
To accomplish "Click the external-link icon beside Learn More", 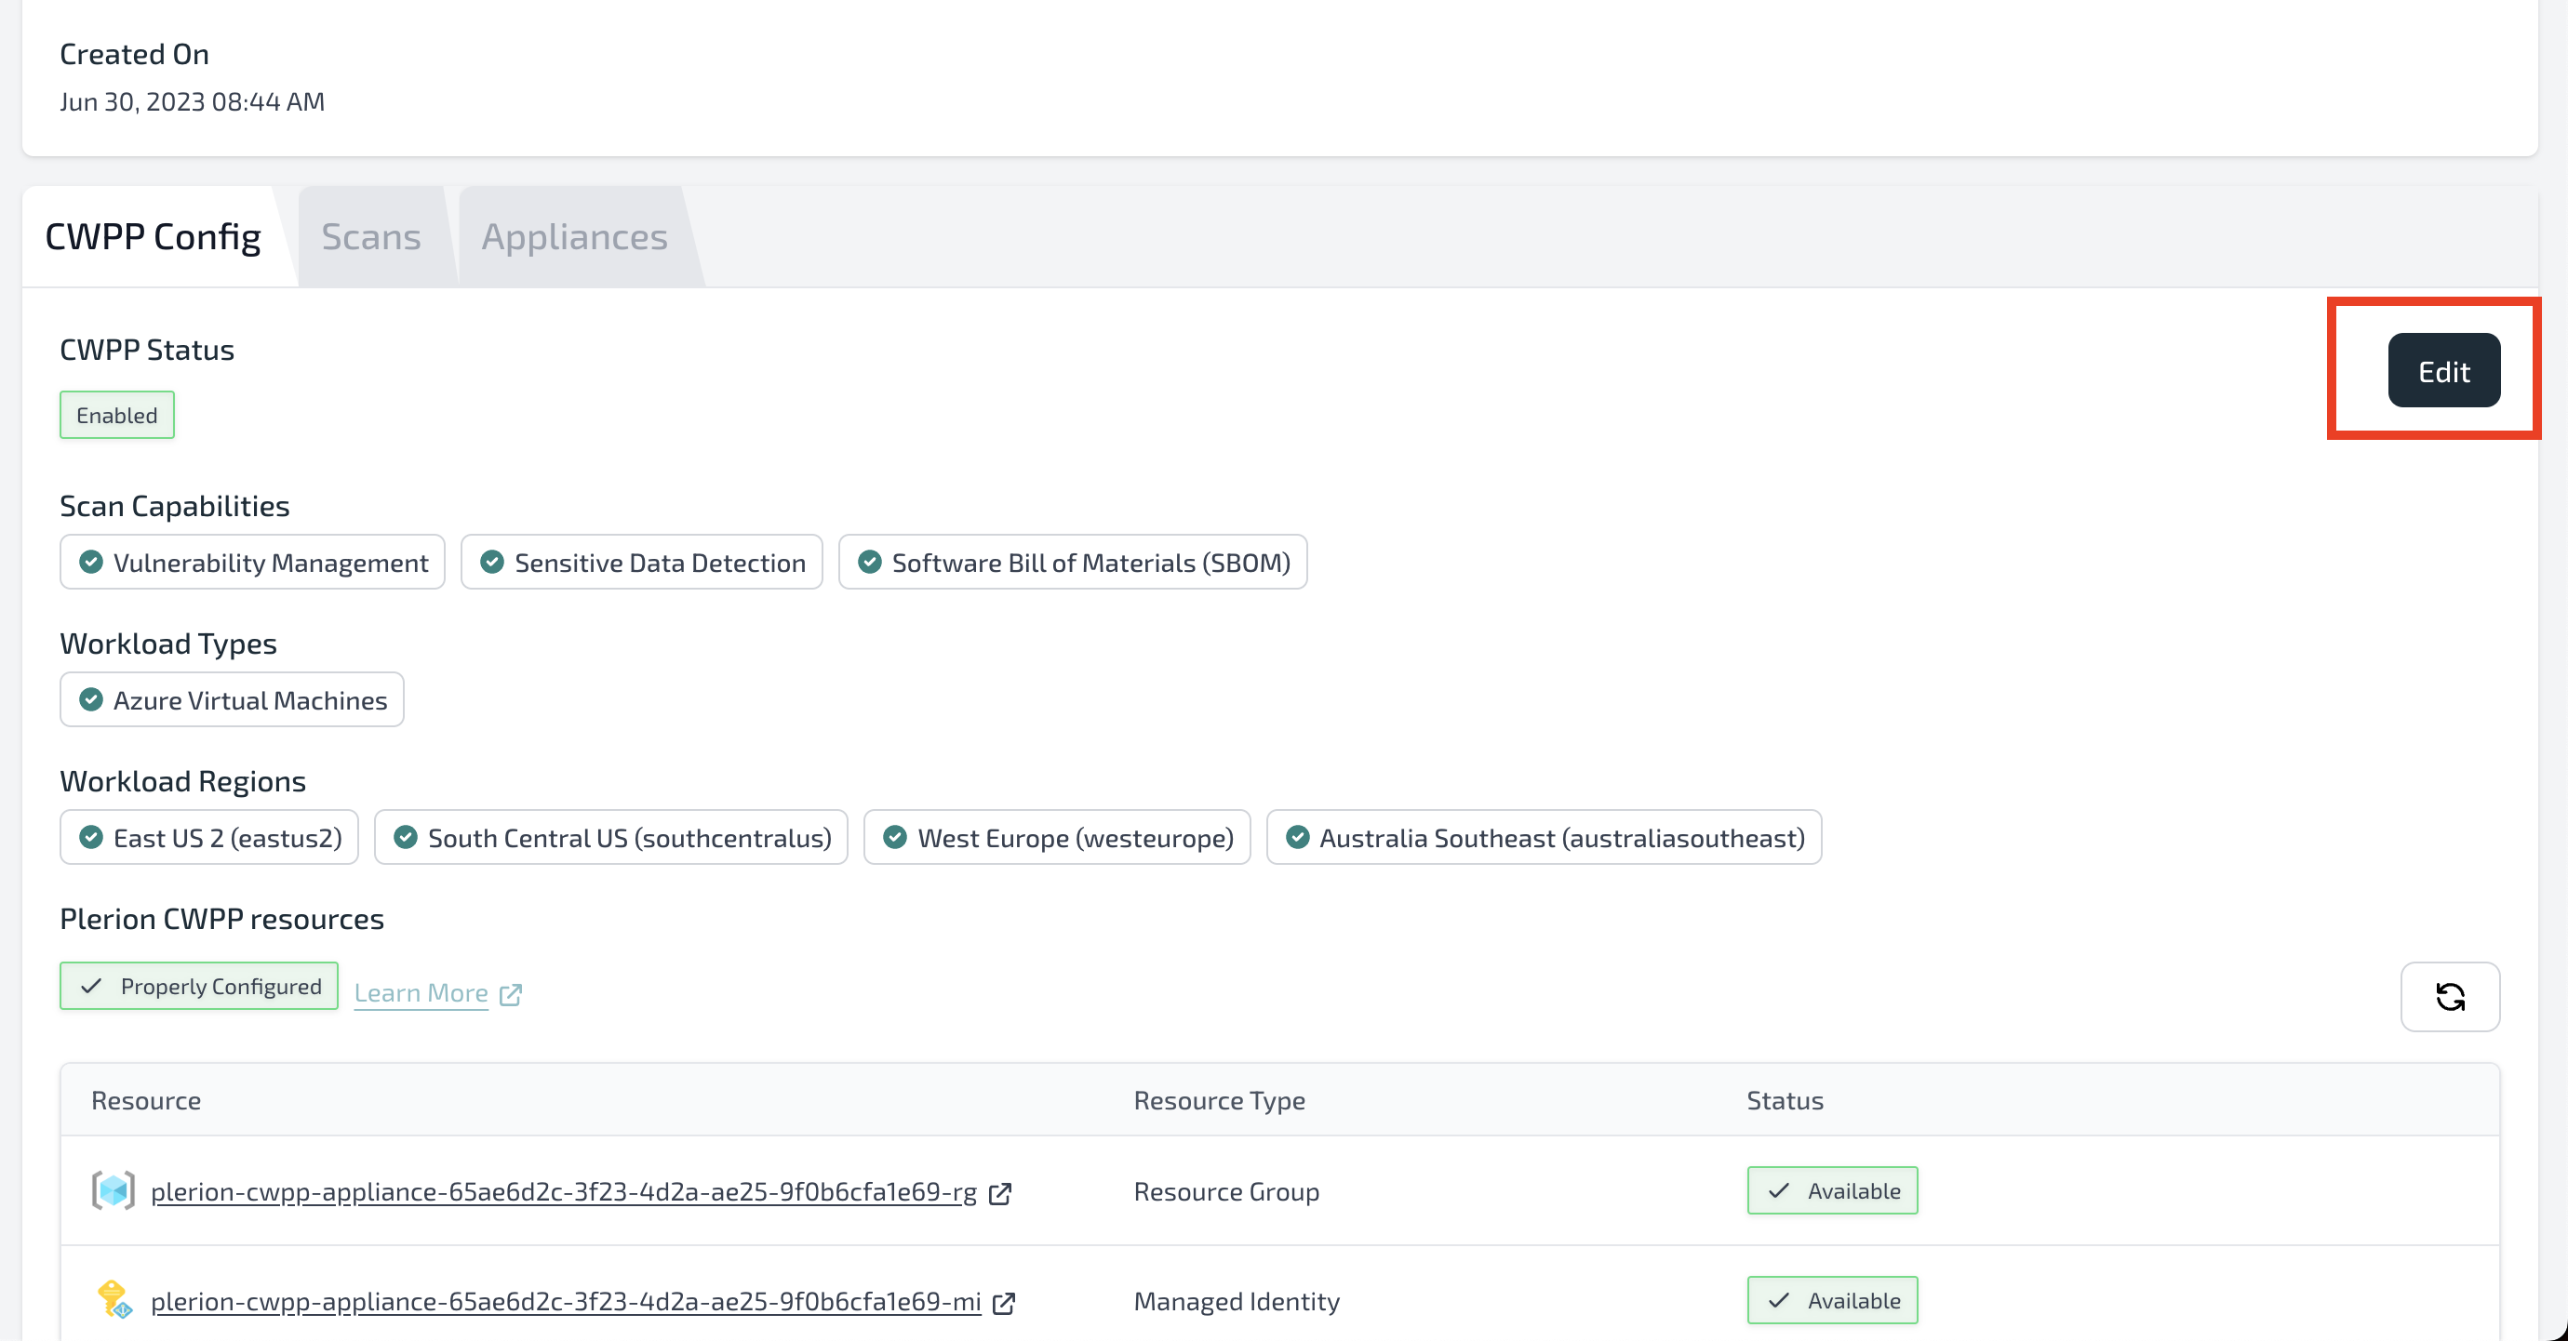I will coord(511,994).
